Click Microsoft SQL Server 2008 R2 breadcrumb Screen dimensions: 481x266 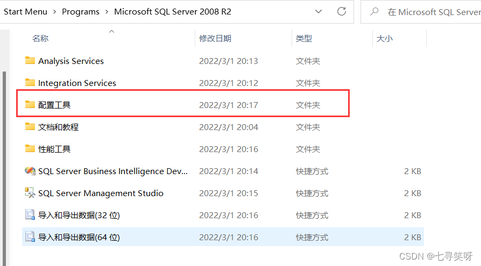tap(173, 12)
